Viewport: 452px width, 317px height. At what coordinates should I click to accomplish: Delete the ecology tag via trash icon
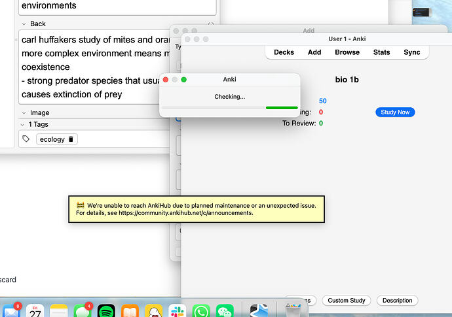tap(71, 139)
